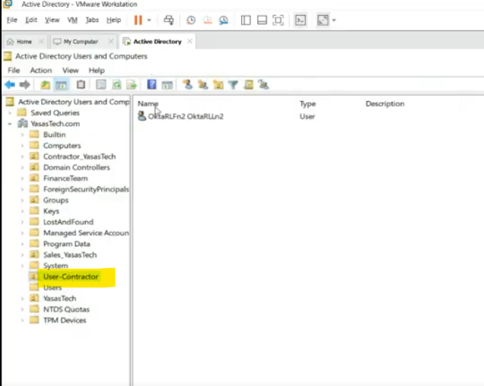
Task: Click the filter funnel icon in toolbar
Action: click(234, 85)
